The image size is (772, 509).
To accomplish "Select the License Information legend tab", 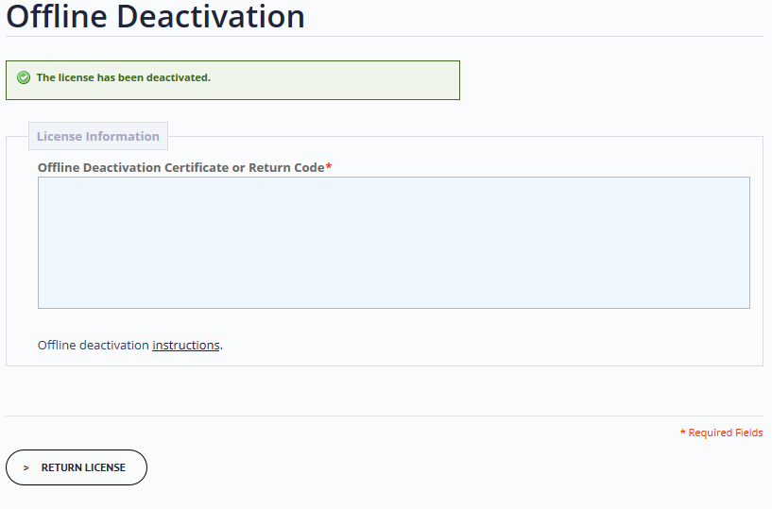I will 98,136.
